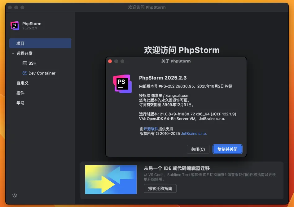Click the SSH terminal icon
The width and height of the screenshot is (294, 207).
point(25,63)
